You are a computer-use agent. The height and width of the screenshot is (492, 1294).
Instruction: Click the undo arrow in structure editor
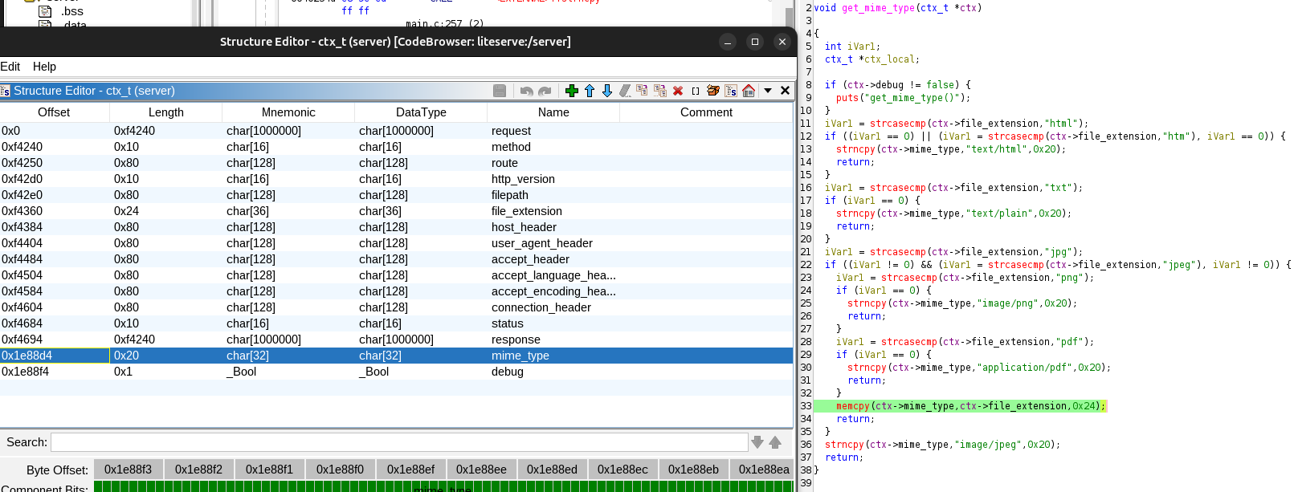527,91
